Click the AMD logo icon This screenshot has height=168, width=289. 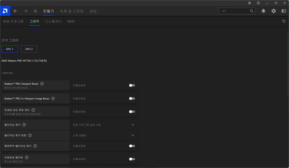pyautogui.click(x=5, y=11)
